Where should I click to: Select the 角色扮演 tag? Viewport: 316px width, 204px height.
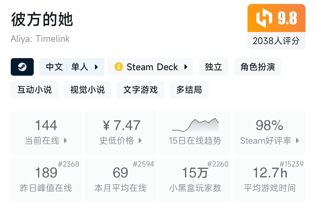(257, 67)
